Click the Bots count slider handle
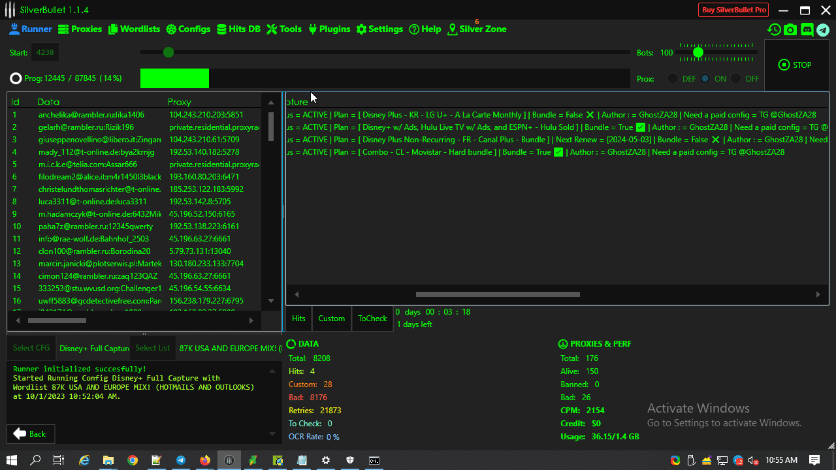 tap(698, 52)
